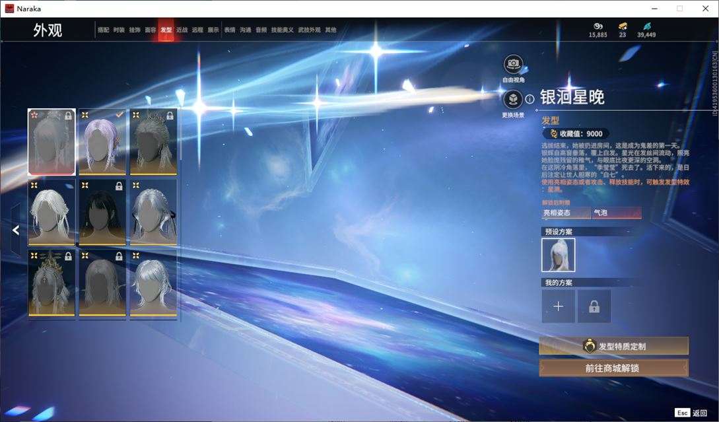The height and width of the screenshot is (422, 719).
Task: Click the 发型特质定制 button
Action: click(x=613, y=346)
